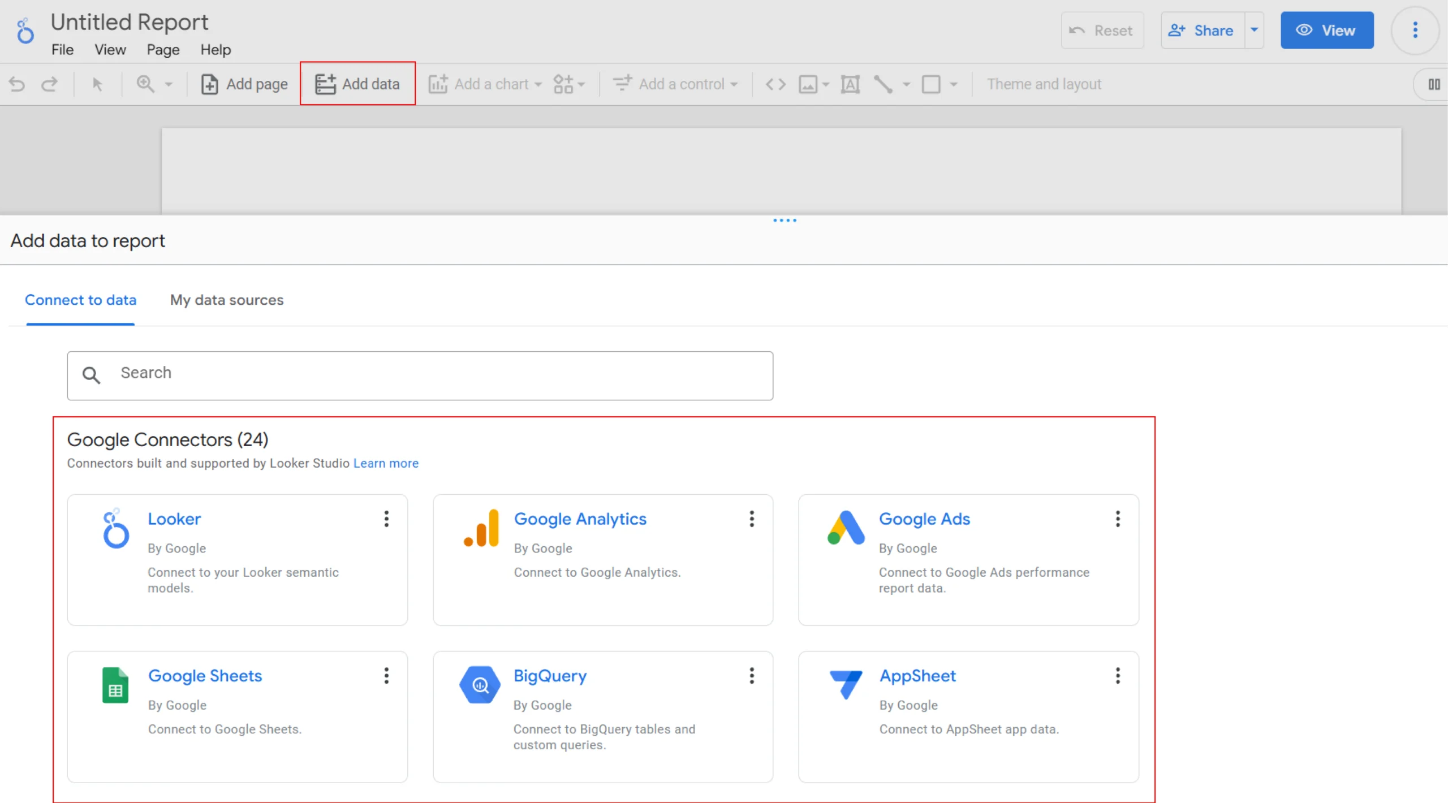Viewport: 1448px width, 803px height.
Task: Click 'Connect to AppSheet app data.' text
Action: pyautogui.click(x=969, y=729)
